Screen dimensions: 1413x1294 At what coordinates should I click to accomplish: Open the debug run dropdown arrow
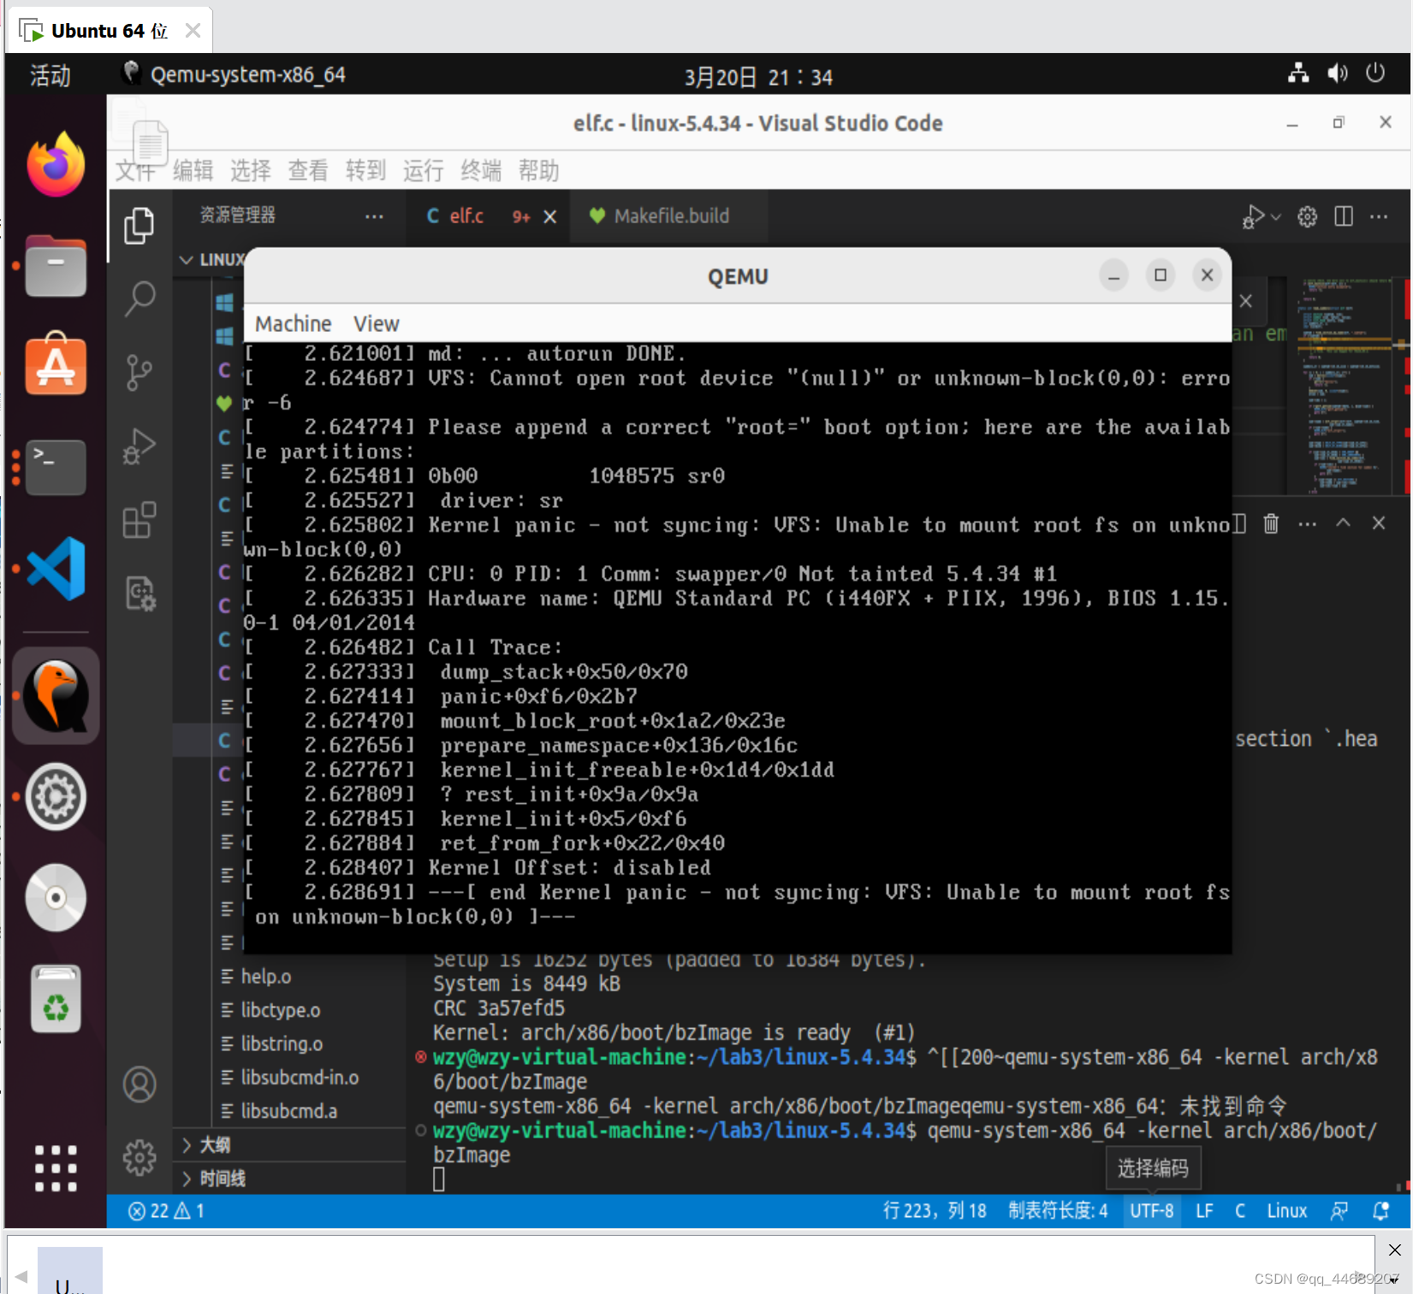click(1274, 216)
